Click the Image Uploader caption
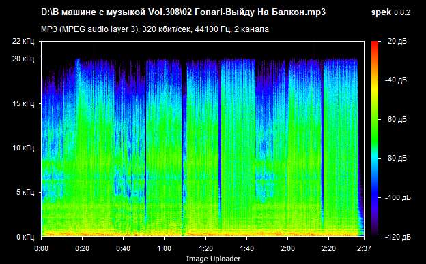 tap(213, 259)
